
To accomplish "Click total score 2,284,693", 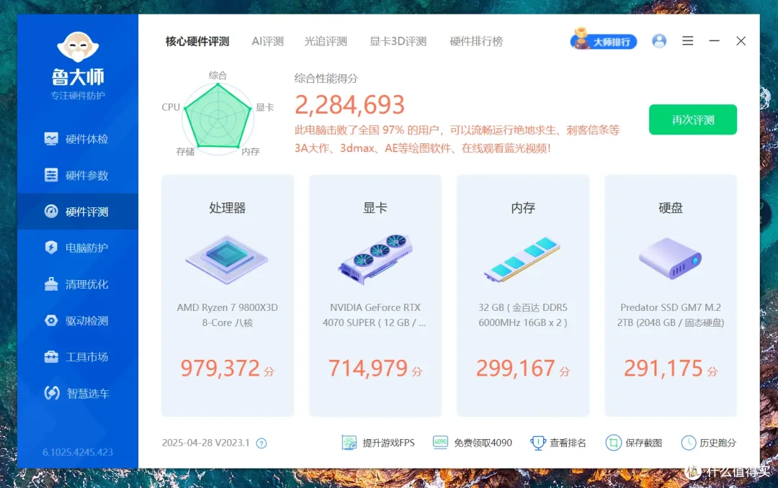I will (x=350, y=104).
